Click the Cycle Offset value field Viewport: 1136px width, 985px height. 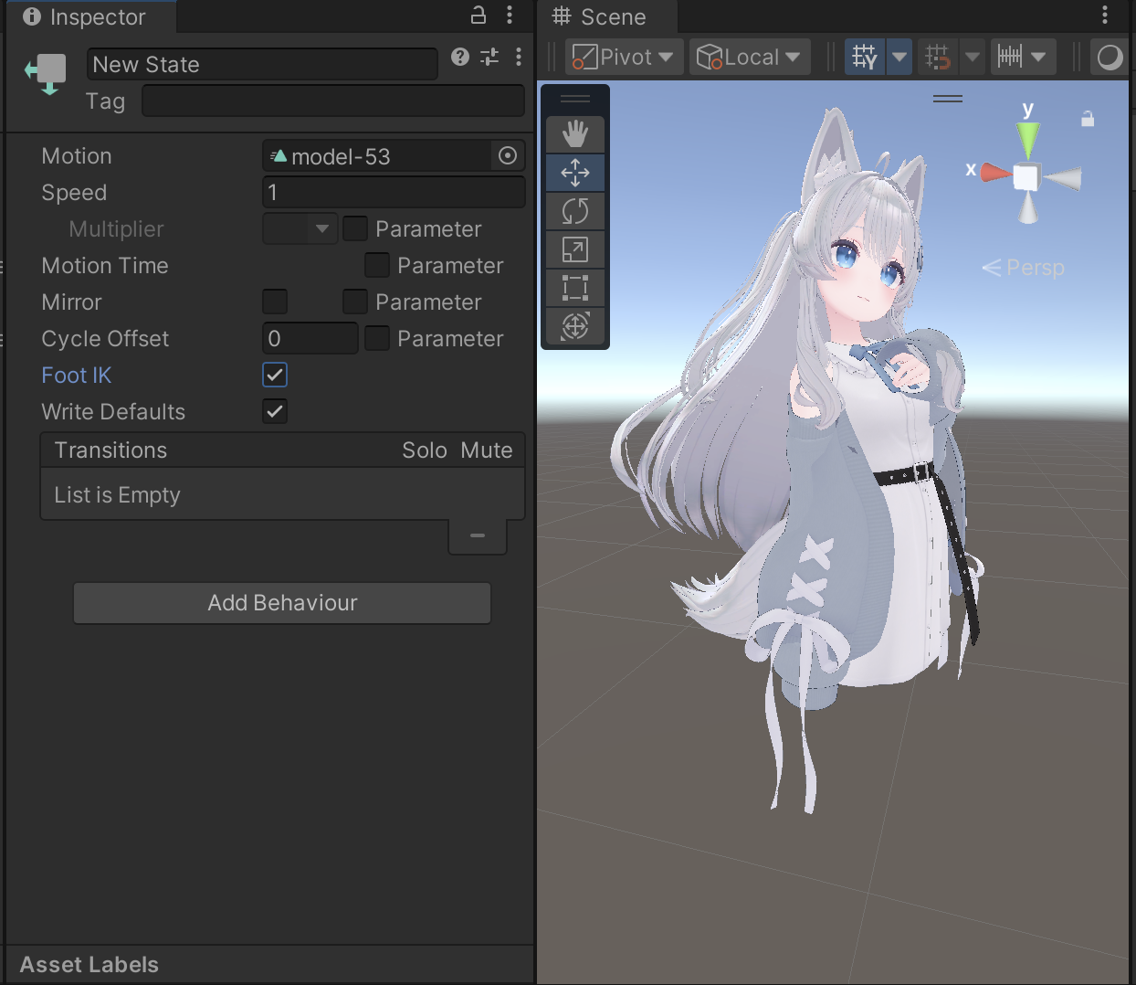310,338
